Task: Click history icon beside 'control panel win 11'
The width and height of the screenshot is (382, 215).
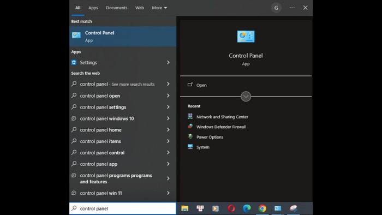Action: click(x=74, y=193)
